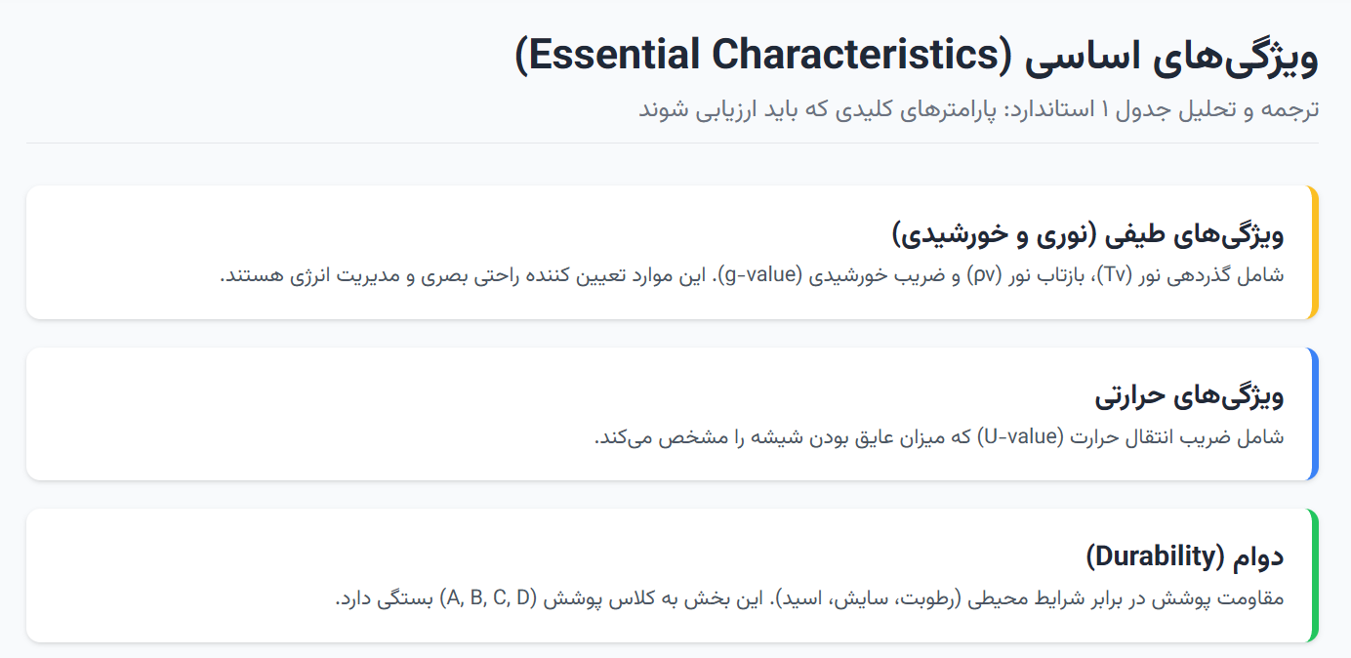This screenshot has height=658, width=1351.
Task: Click the yellow accent bar on the first card
Action: point(1315,252)
